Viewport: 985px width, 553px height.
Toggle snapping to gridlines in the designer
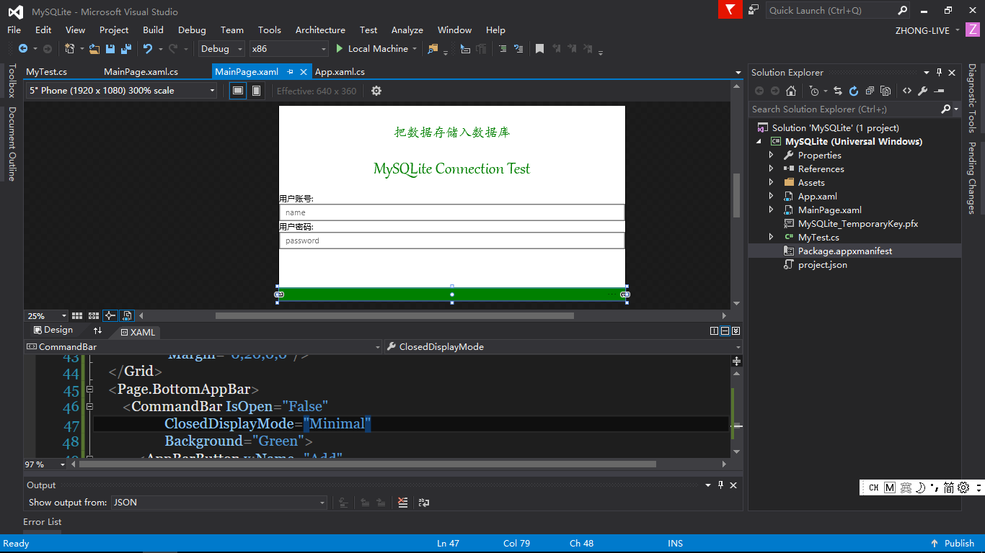click(x=94, y=315)
